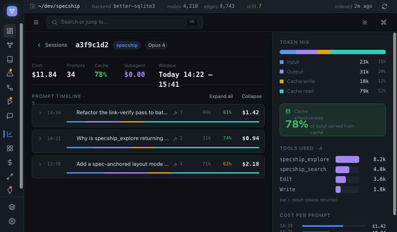Click the 78% cache effectiveness value
This screenshot has width=397, height=232.
pyautogui.click(x=296, y=124)
